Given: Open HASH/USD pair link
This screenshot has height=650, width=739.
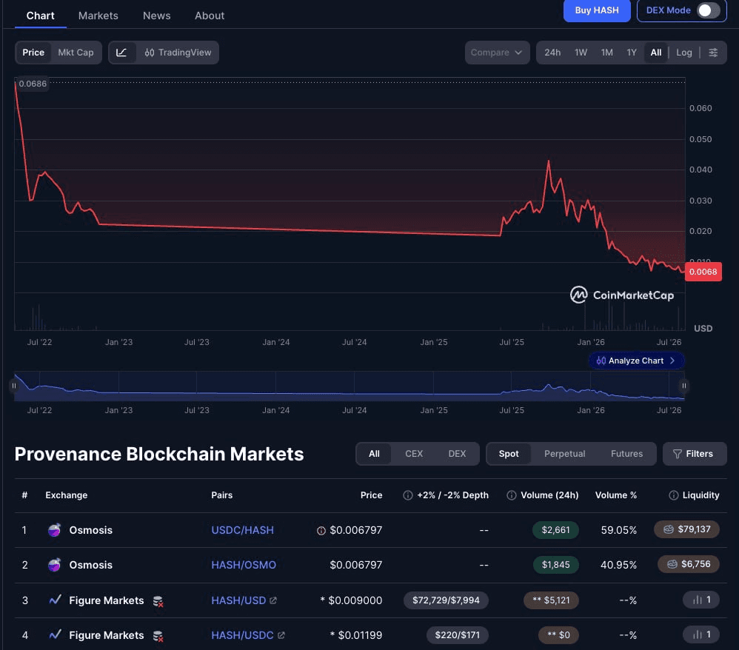Looking at the screenshot, I should [x=238, y=600].
